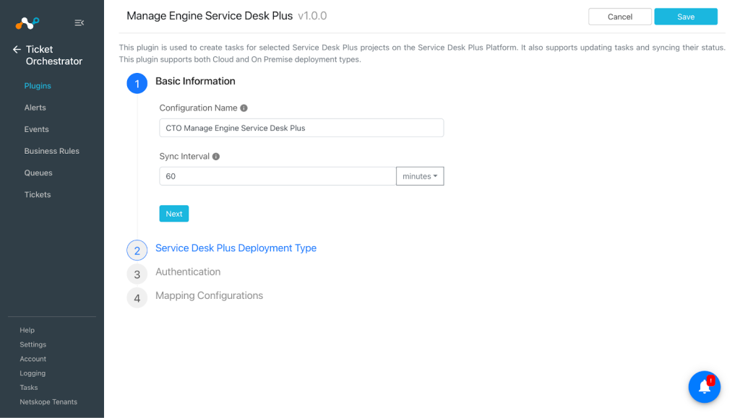The image size is (740, 418).
Task: Click the Mapping Configurations step label
Action: click(209, 295)
